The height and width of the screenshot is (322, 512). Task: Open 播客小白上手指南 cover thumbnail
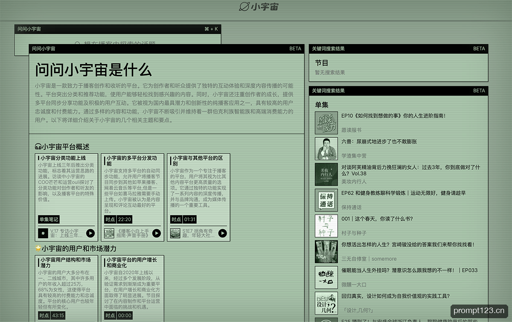[109, 233]
